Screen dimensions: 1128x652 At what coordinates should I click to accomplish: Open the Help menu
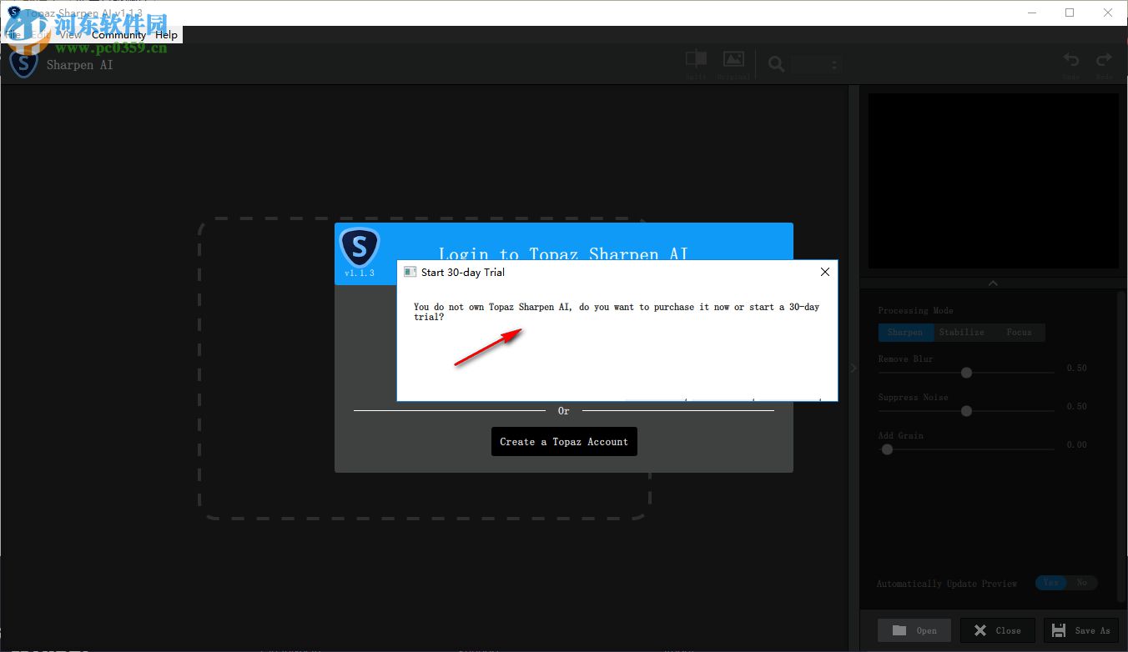click(166, 35)
